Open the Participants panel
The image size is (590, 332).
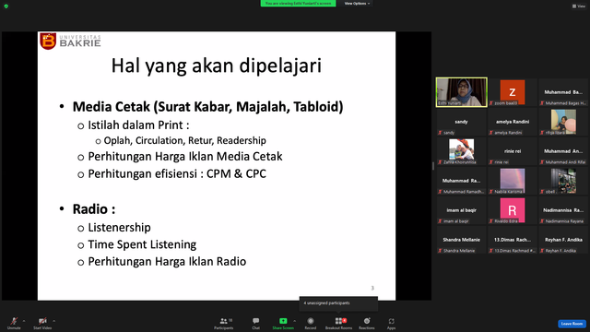(224, 323)
